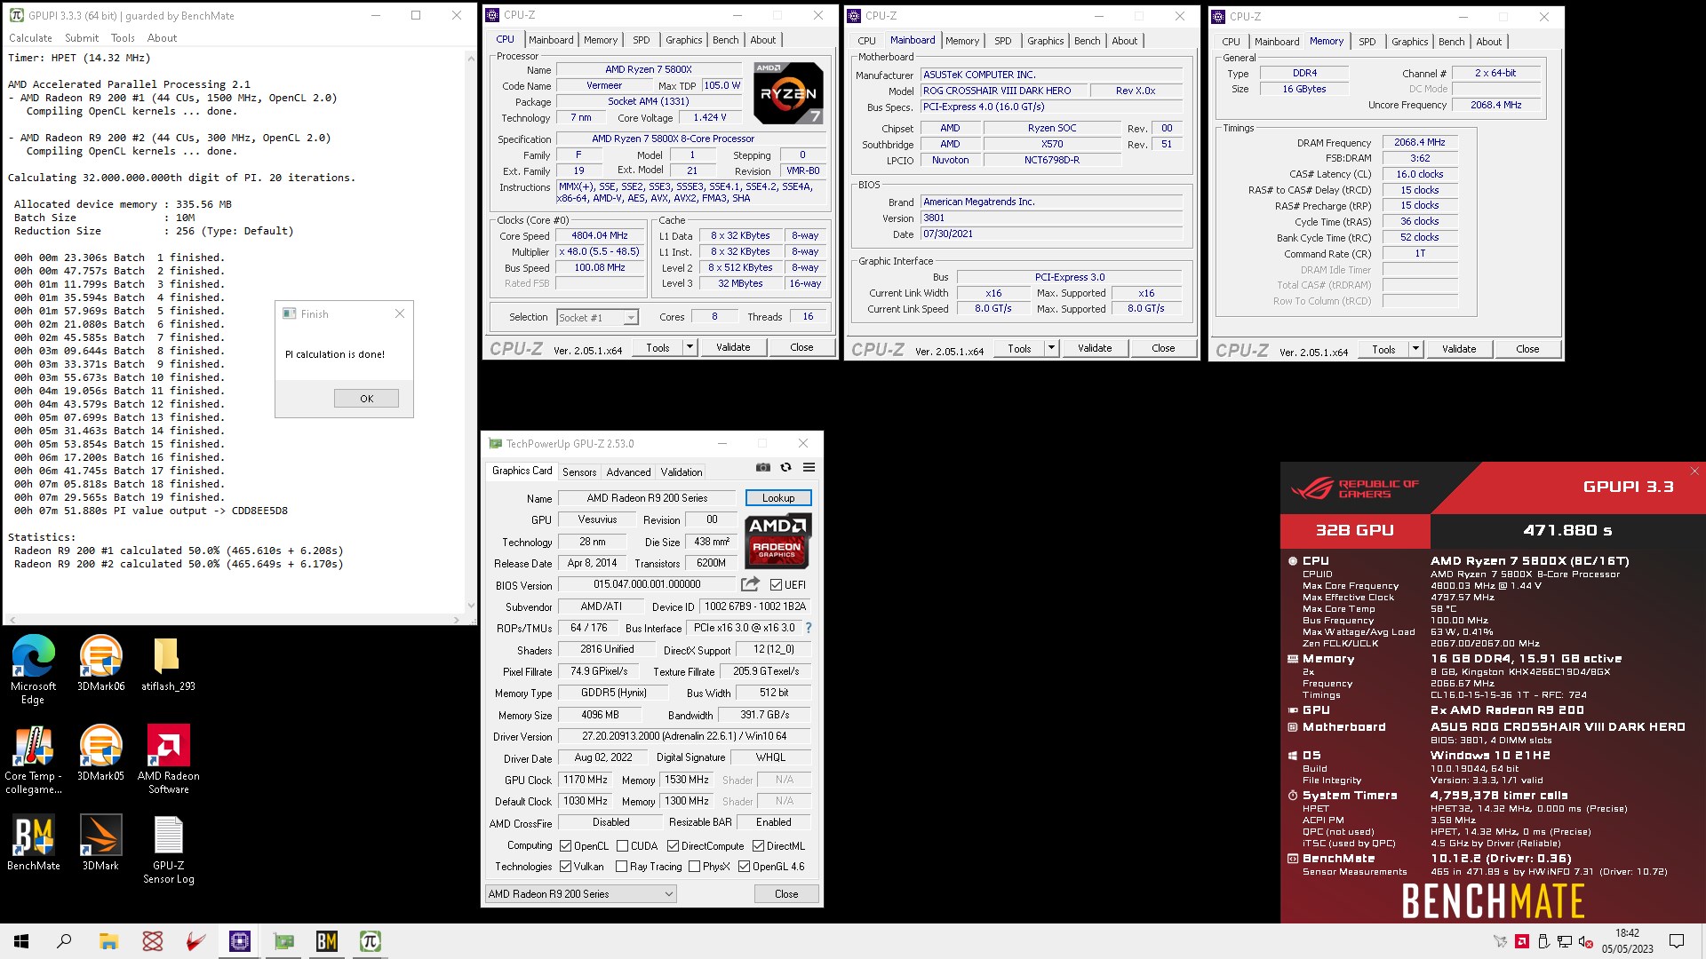Open the Tools menu in GPUPI
The width and height of the screenshot is (1706, 959).
tap(123, 38)
